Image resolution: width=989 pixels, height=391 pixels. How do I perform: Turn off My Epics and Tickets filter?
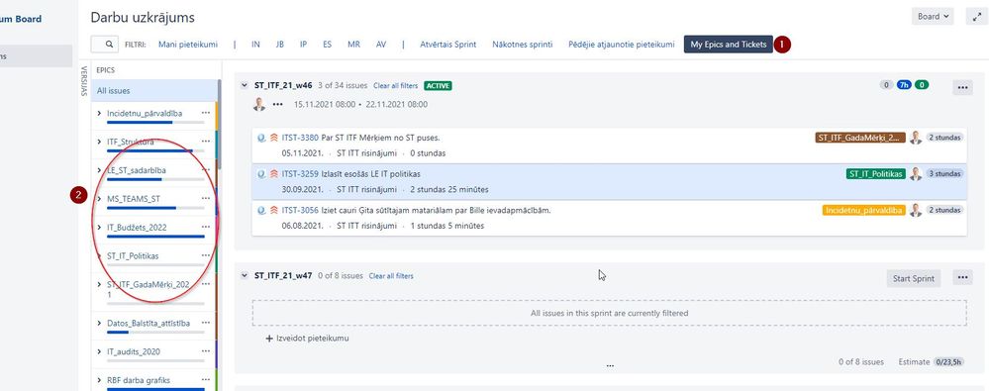click(729, 45)
